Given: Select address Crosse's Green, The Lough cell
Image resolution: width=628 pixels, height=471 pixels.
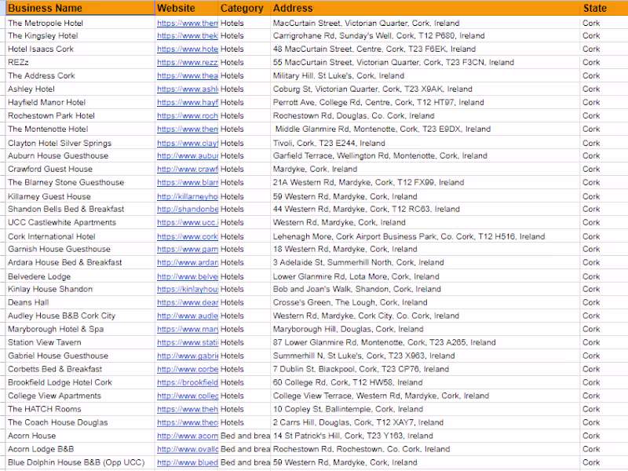Looking at the screenshot, I should [x=425, y=303].
